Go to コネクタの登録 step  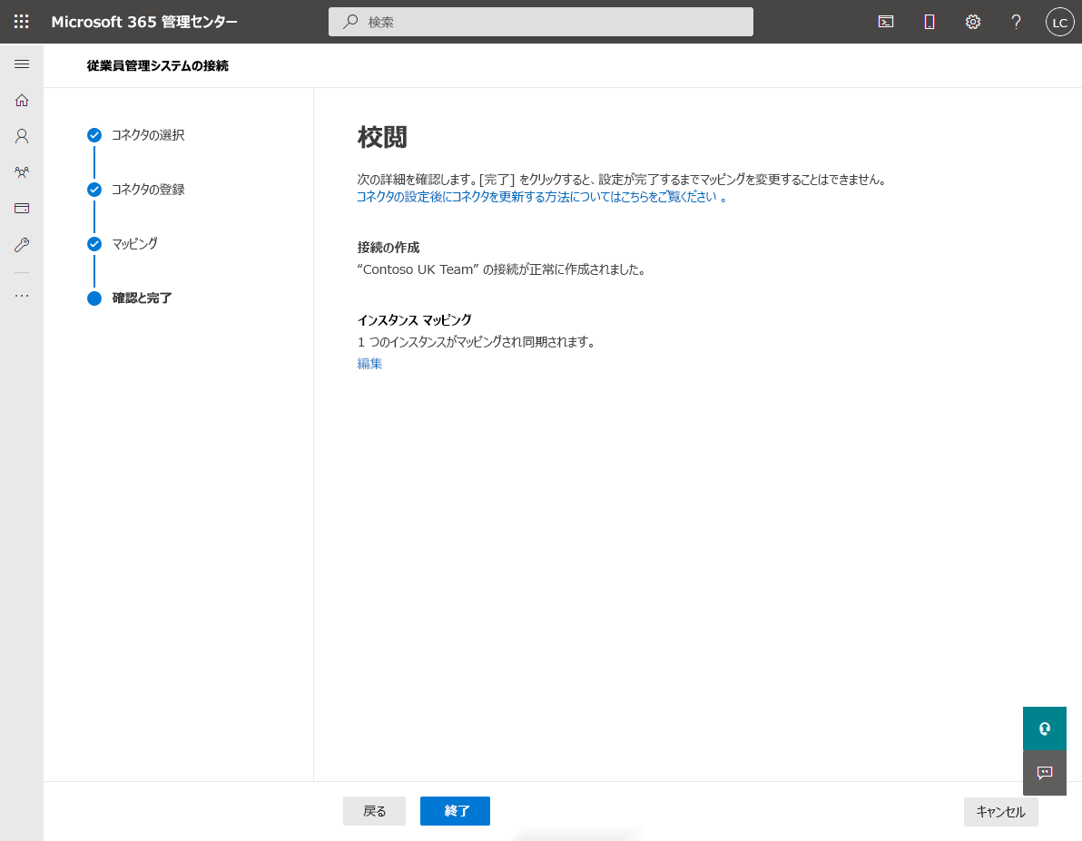click(x=136, y=190)
